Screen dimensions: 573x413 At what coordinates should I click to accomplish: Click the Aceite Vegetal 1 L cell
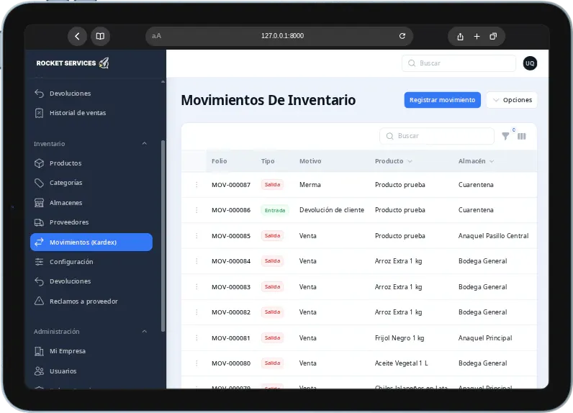tap(401, 363)
